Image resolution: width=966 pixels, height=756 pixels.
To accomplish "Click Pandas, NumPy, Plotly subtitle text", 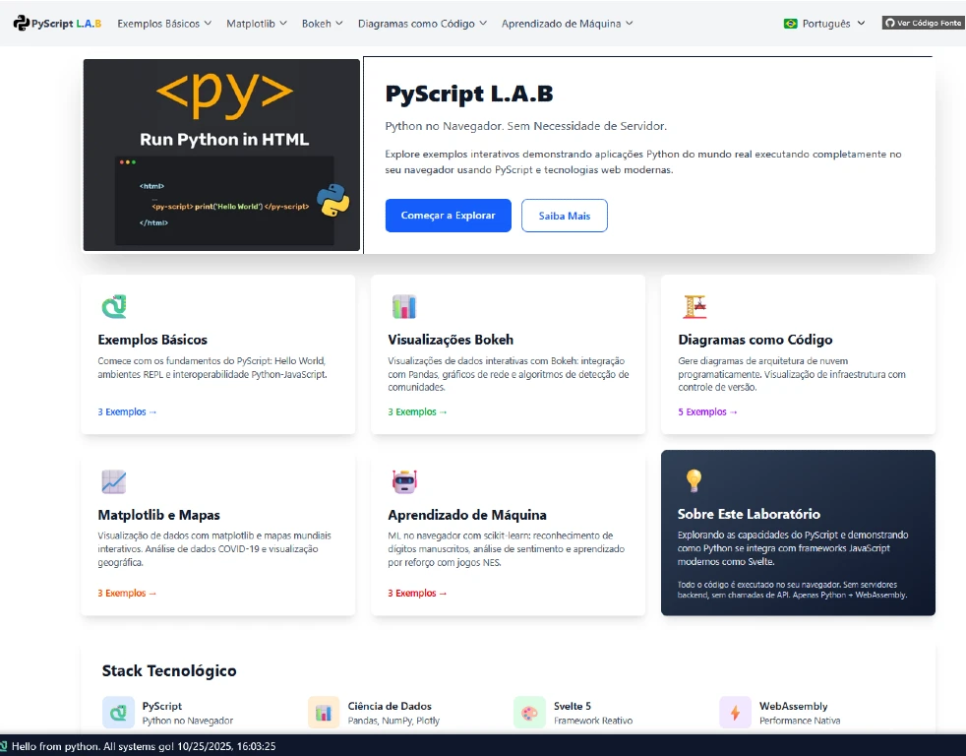I will coord(393,721).
